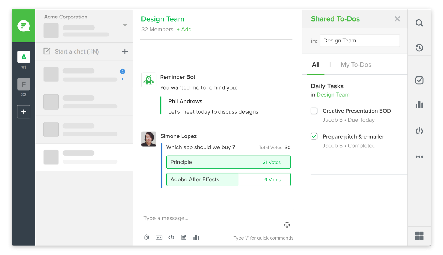Select the All to-dos tab
This screenshot has height=255, width=443.
[x=316, y=65]
